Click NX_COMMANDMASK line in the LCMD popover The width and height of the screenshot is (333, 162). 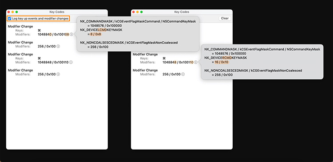[138, 21]
